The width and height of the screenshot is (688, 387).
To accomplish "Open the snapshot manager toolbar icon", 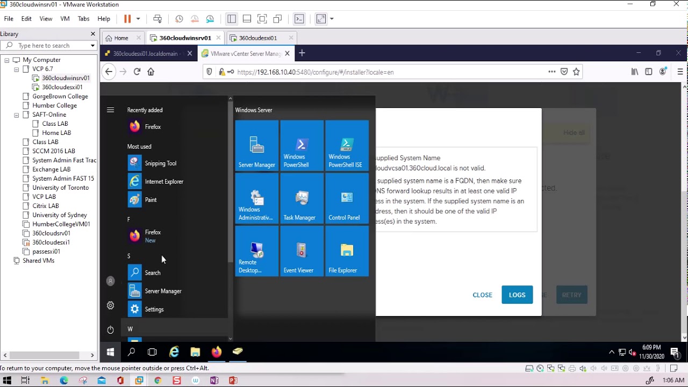I will click(x=210, y=19).
